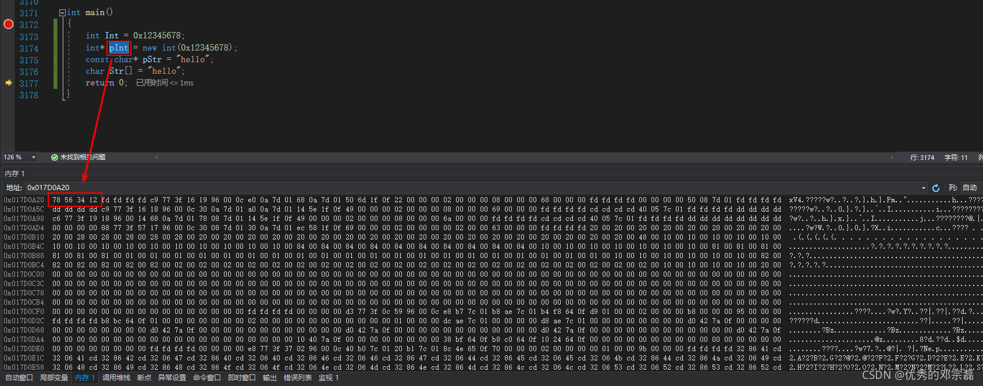
Task: Click memory row address 0x017D0BC4
Action: click(x=24, y=265)
